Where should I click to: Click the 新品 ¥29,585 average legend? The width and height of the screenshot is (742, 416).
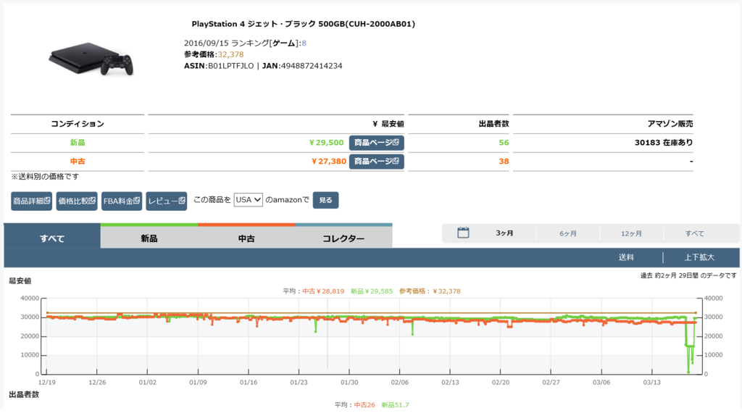click(372, 291)
